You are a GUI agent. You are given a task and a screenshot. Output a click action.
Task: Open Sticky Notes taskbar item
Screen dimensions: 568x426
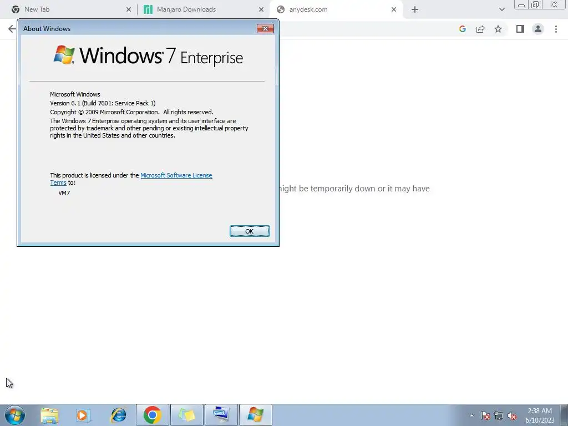(187, 415)
